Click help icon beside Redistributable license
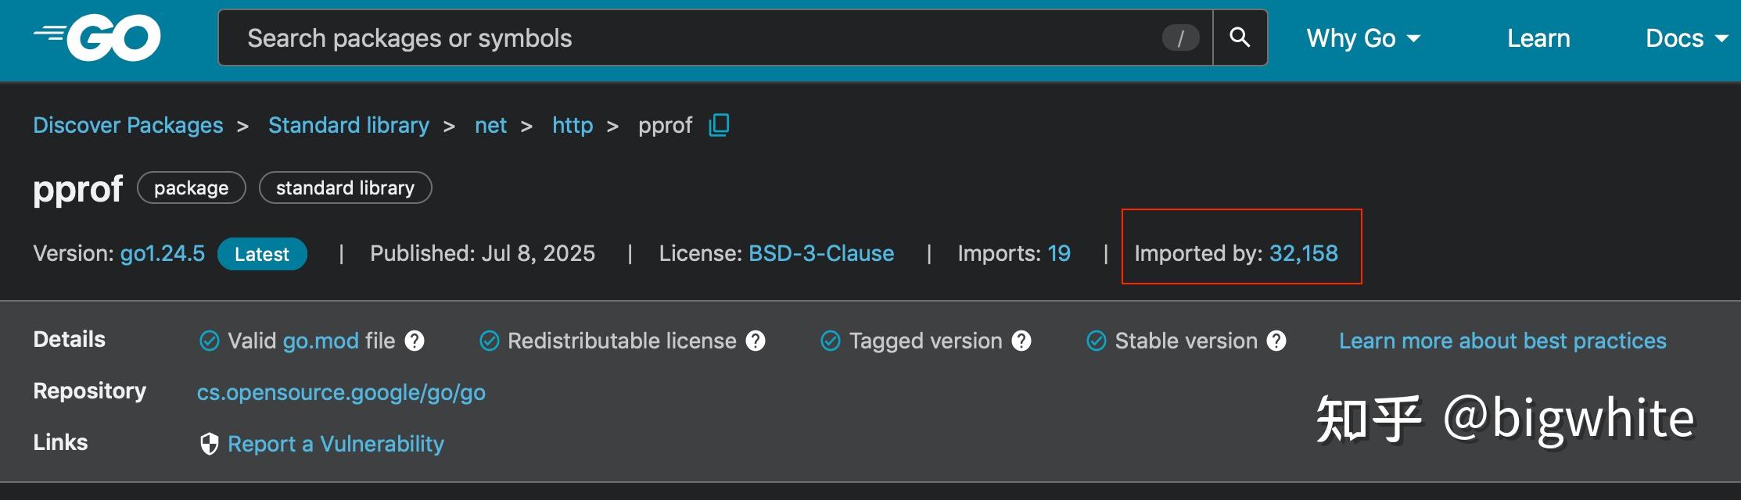This screenshot has height=500, width=1741. (756, 341)
